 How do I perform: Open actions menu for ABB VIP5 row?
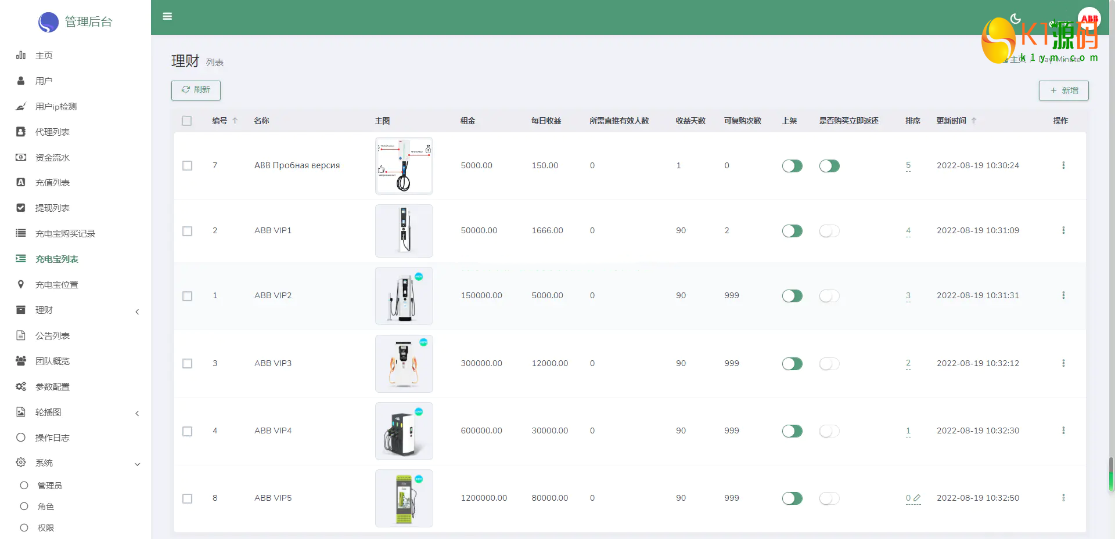1063,498
